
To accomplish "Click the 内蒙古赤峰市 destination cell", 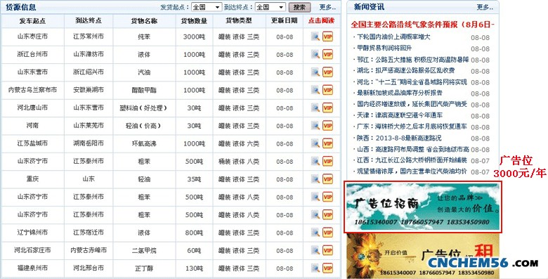I will pos(89,250).
